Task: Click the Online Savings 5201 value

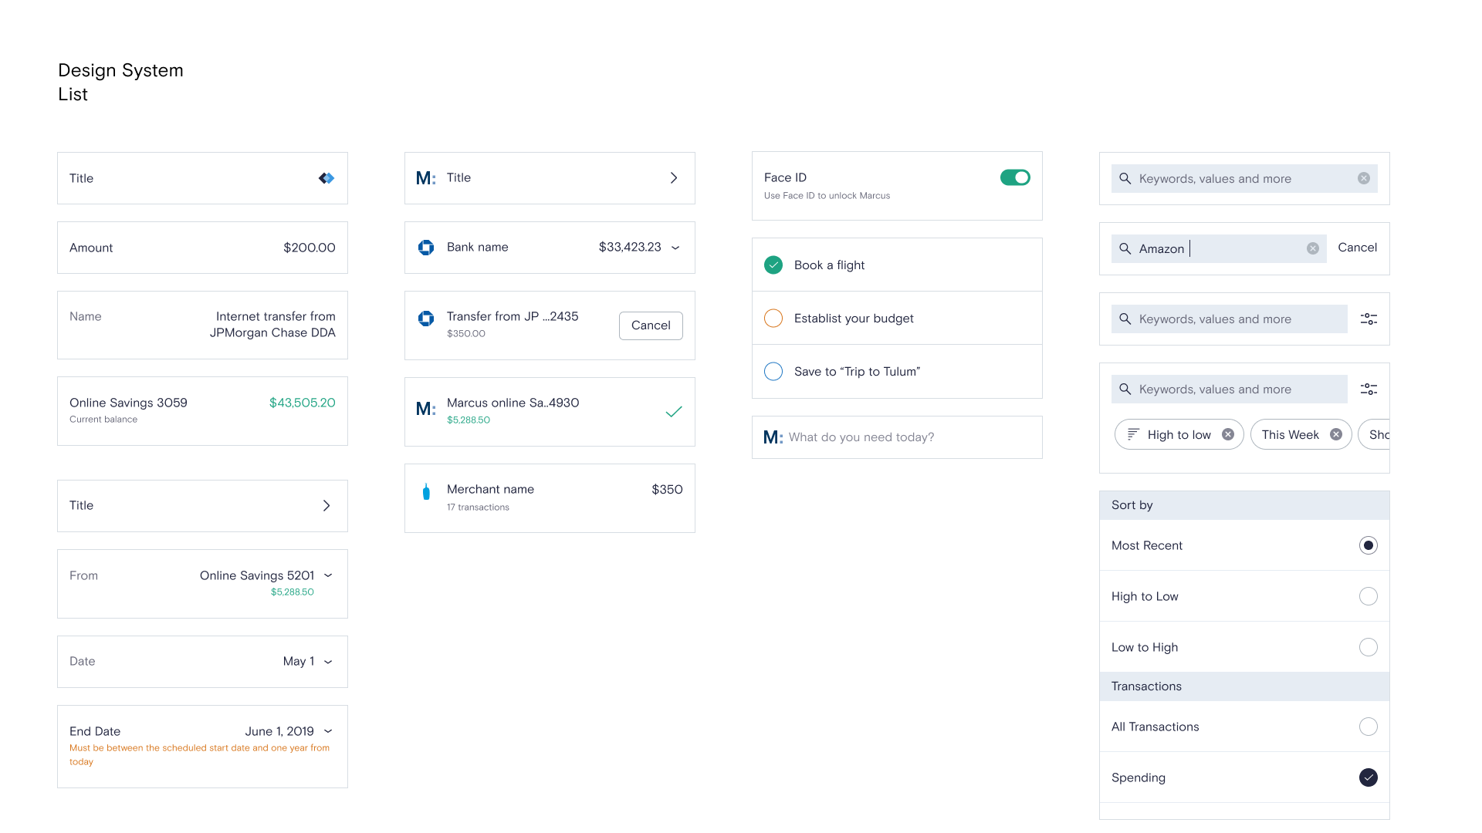Action: 257,575
